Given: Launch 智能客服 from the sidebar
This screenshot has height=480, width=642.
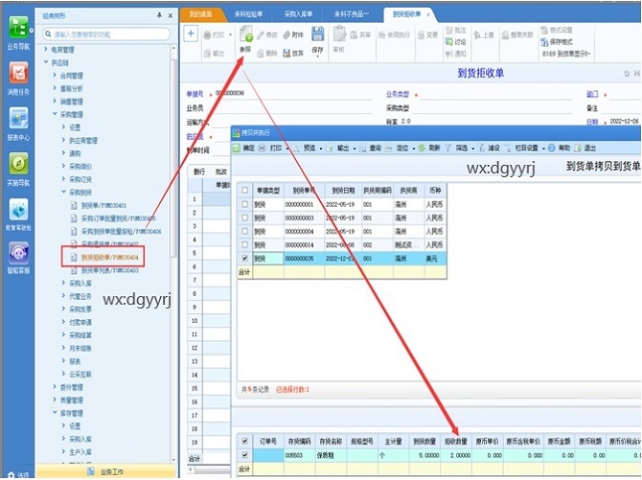Looking at the screenshot, I should pyautogui.click(x=17, y=255).
